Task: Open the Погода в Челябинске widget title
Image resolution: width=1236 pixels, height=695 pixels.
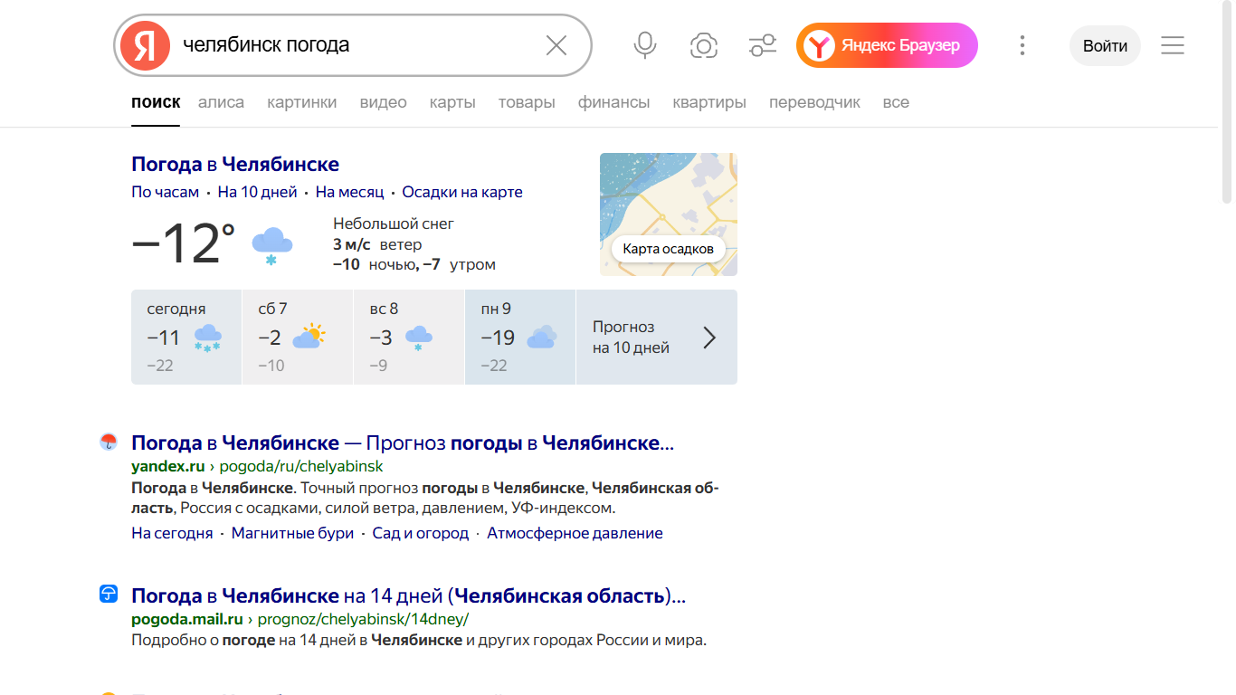Action: tap(235, 164)
